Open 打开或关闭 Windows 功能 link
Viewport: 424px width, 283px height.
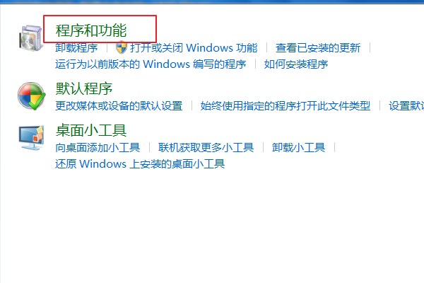(x=194, y=48)
